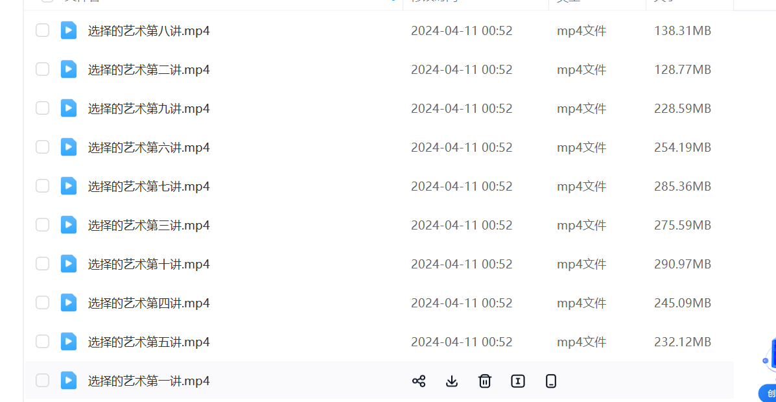Mark the checkbox beside 选择的艺术第四讲.mp4
The height and width of the screenshot is (402, 776).
(x=42, y=303)
